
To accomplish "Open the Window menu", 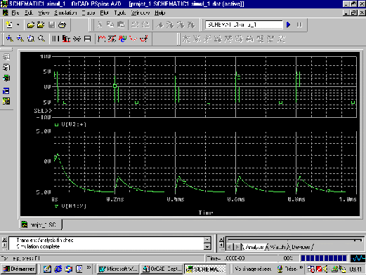I will click(x=140, y=13).
